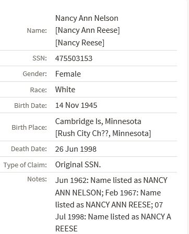
Task: Select the claim type Original SSN
Action: click(78, 165)
